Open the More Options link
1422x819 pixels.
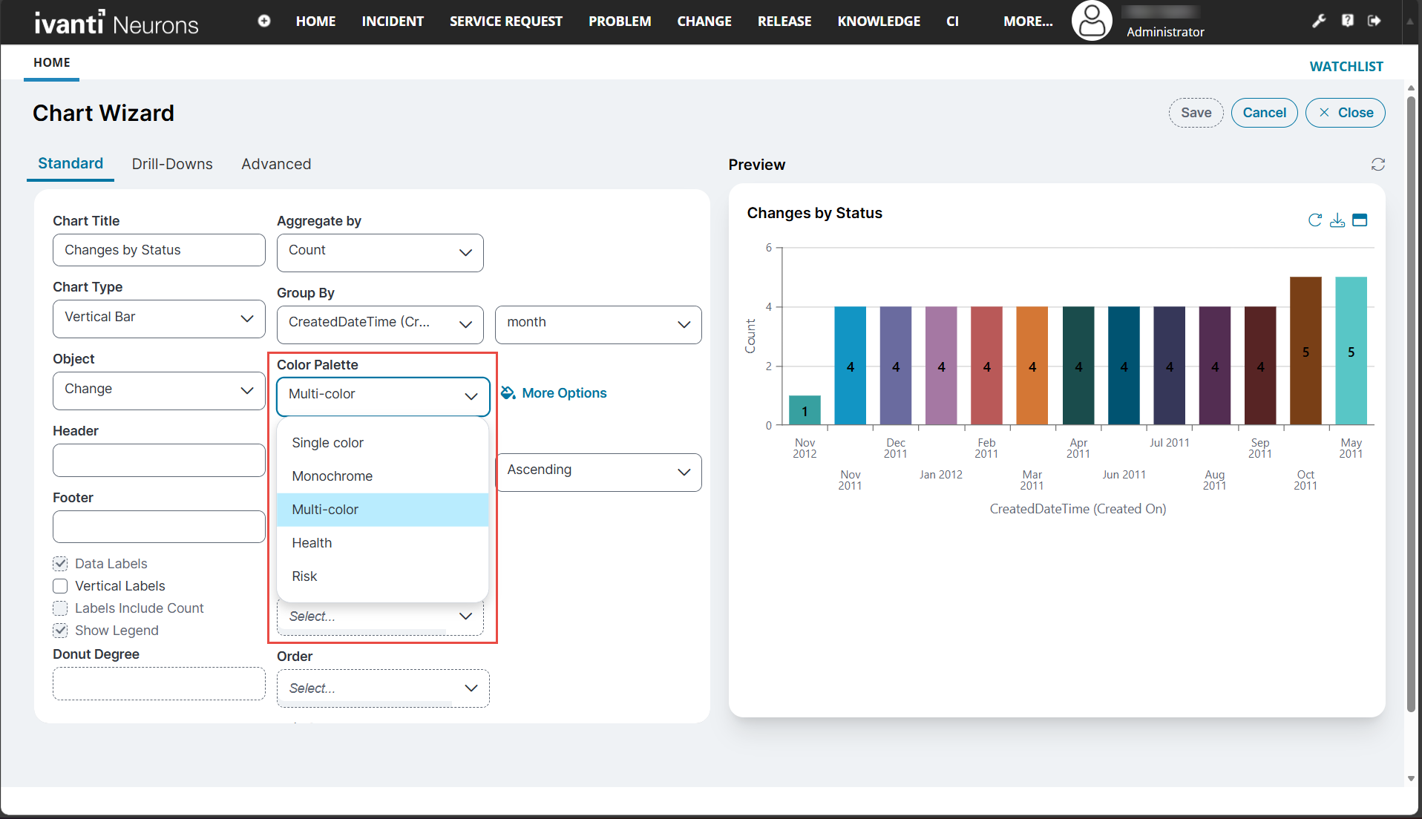coord(563,393)
